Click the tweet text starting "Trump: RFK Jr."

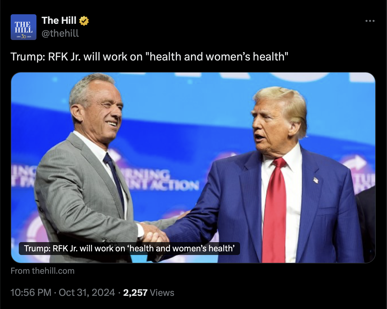click(x=149, y=57)
